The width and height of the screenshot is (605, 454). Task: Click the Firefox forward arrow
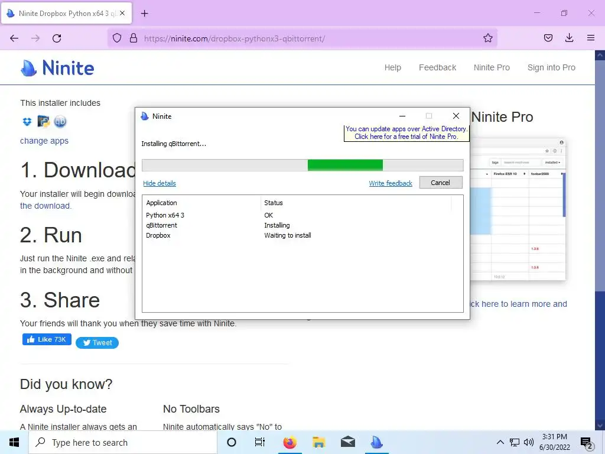click(35, 38)
